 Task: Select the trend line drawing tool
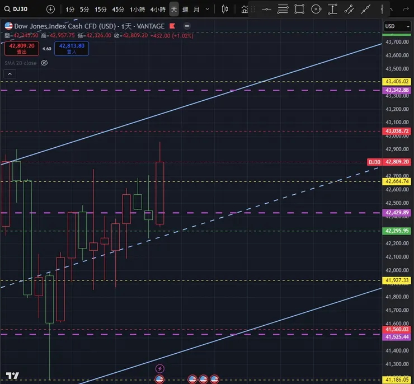[x=365, y=10]
